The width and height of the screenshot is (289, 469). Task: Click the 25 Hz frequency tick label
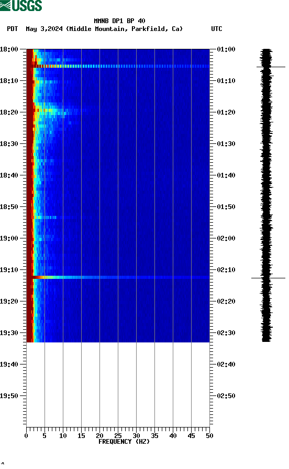118,436
